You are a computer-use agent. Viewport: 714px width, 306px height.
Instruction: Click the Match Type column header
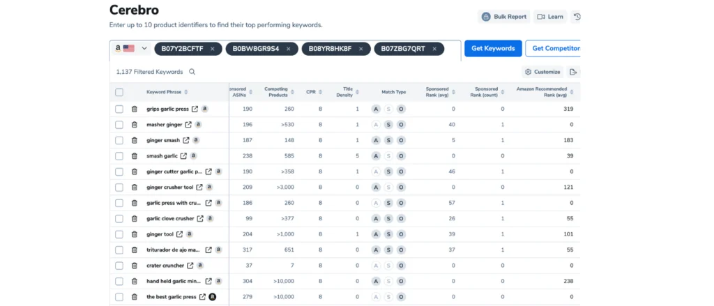pos(393,92)
